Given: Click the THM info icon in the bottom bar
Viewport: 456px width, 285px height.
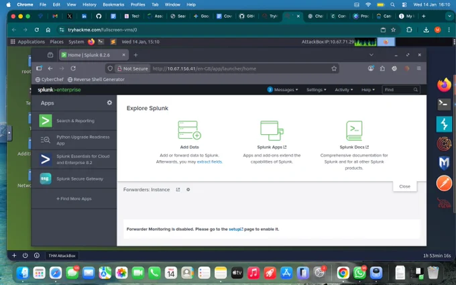Looking at the screenshot, I should pyautogui.click(x=37, y=255).
